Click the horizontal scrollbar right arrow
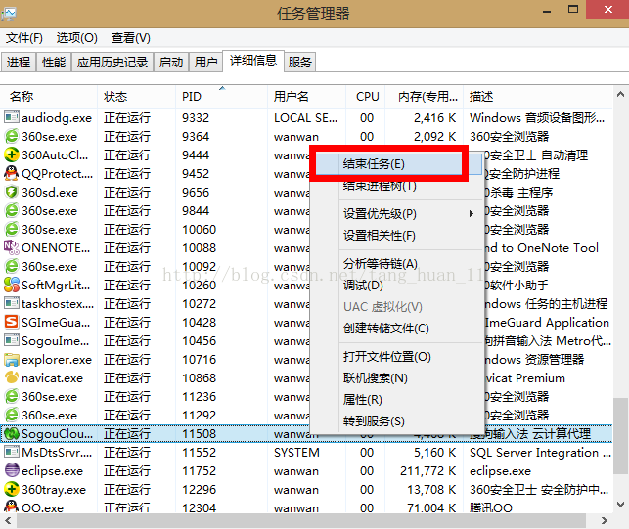Screen dimensions: 629x529 [605, 521]
